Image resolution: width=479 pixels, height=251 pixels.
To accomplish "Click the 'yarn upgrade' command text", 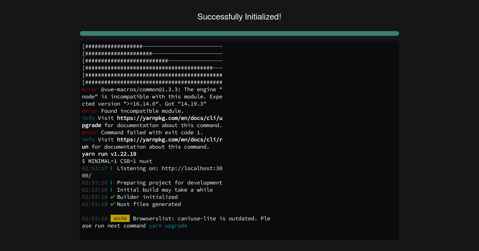I will pyautogui.click(x=168, y=226).
